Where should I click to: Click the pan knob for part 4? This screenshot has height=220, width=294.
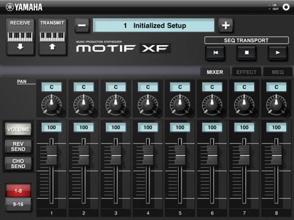coord(148,105)
